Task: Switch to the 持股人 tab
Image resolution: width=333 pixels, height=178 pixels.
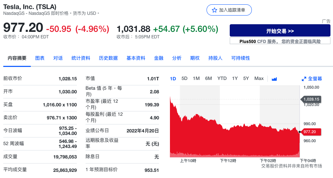Action: click(x=215, y=58)
